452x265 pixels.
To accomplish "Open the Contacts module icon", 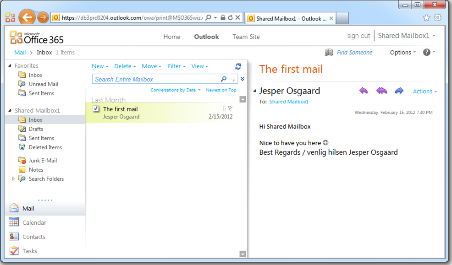I will pos(14,237).
